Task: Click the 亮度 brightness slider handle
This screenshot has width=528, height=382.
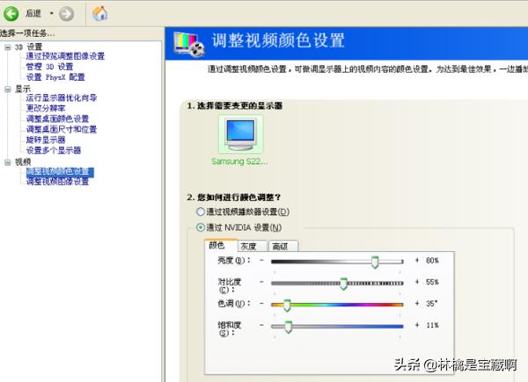Action: point(375,261)
